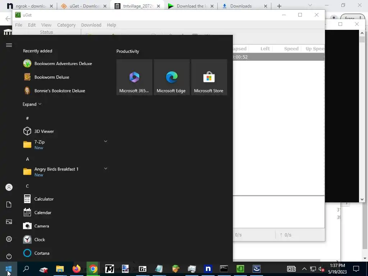Open the clock showing 1:37 PM
368x276 pixels.
point(337,269)
